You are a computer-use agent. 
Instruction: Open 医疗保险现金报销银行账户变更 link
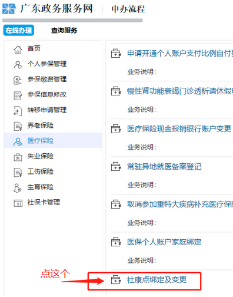tap(179, 129)
